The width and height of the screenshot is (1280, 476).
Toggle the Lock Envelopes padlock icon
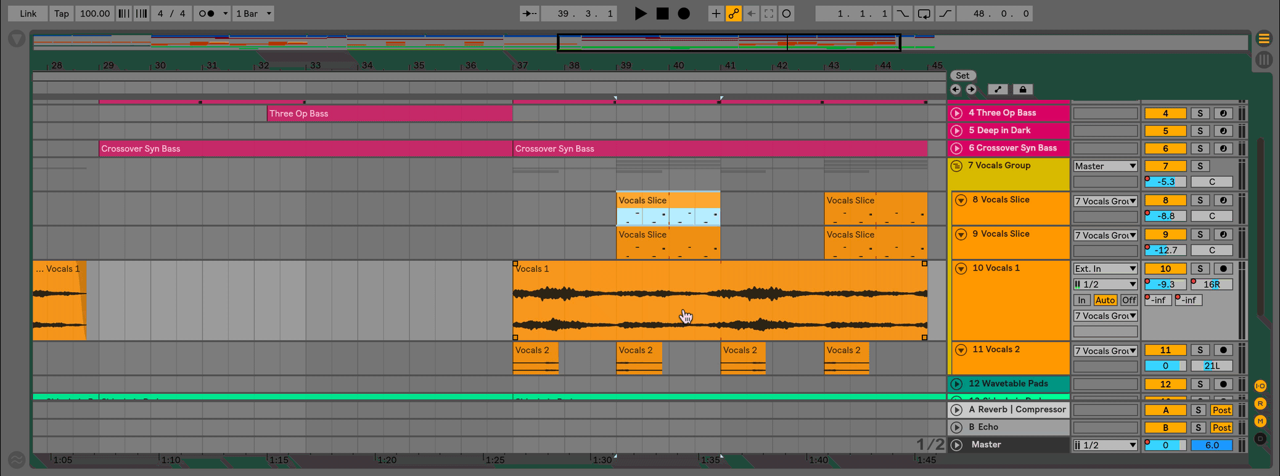1023,89
